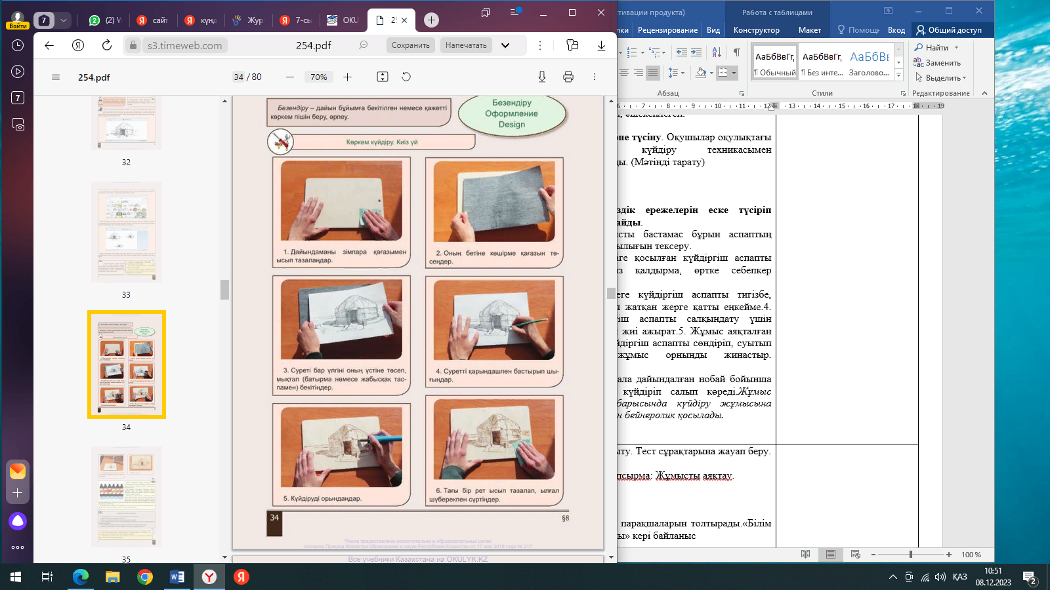Toggle justify text alignment in Word
Screen dimensions: 1050x590
click(x=652, y=73)
